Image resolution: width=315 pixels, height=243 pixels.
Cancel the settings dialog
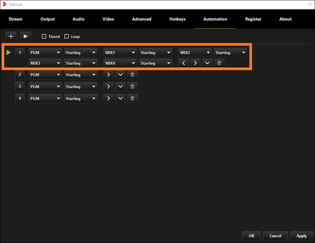coord(275,236)
